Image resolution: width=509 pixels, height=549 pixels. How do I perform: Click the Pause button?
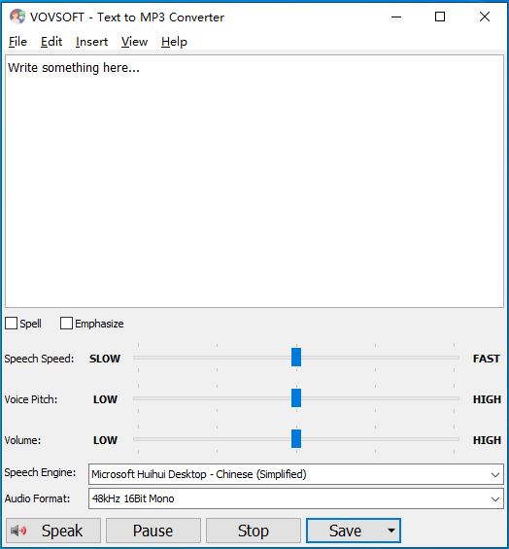tap(153, 531)
